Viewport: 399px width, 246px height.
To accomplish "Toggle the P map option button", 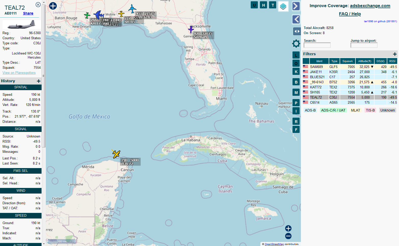I will pyautogui.click(x=296, y=103).
